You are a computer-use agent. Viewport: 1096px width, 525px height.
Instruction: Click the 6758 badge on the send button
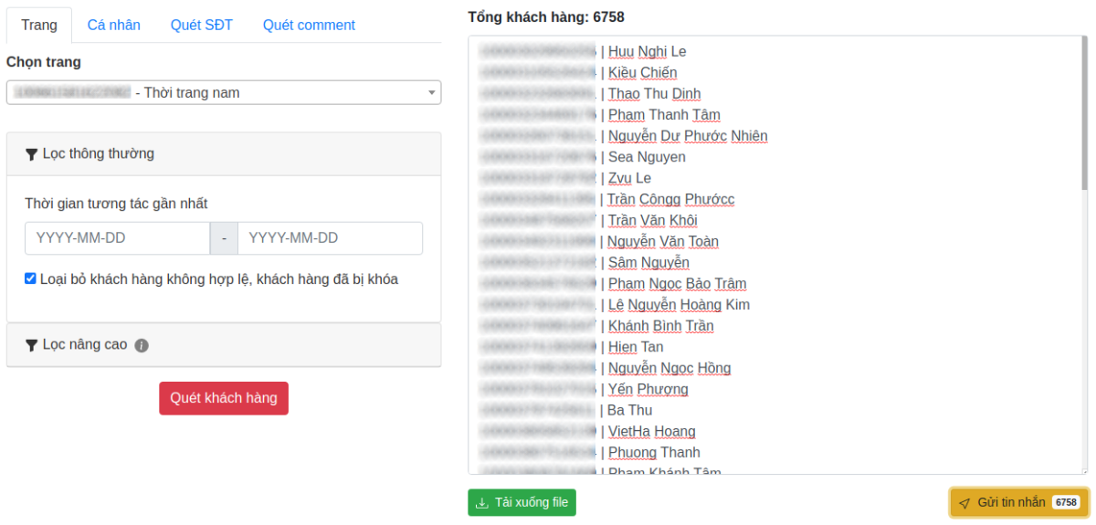click(x=1066, y=502)
